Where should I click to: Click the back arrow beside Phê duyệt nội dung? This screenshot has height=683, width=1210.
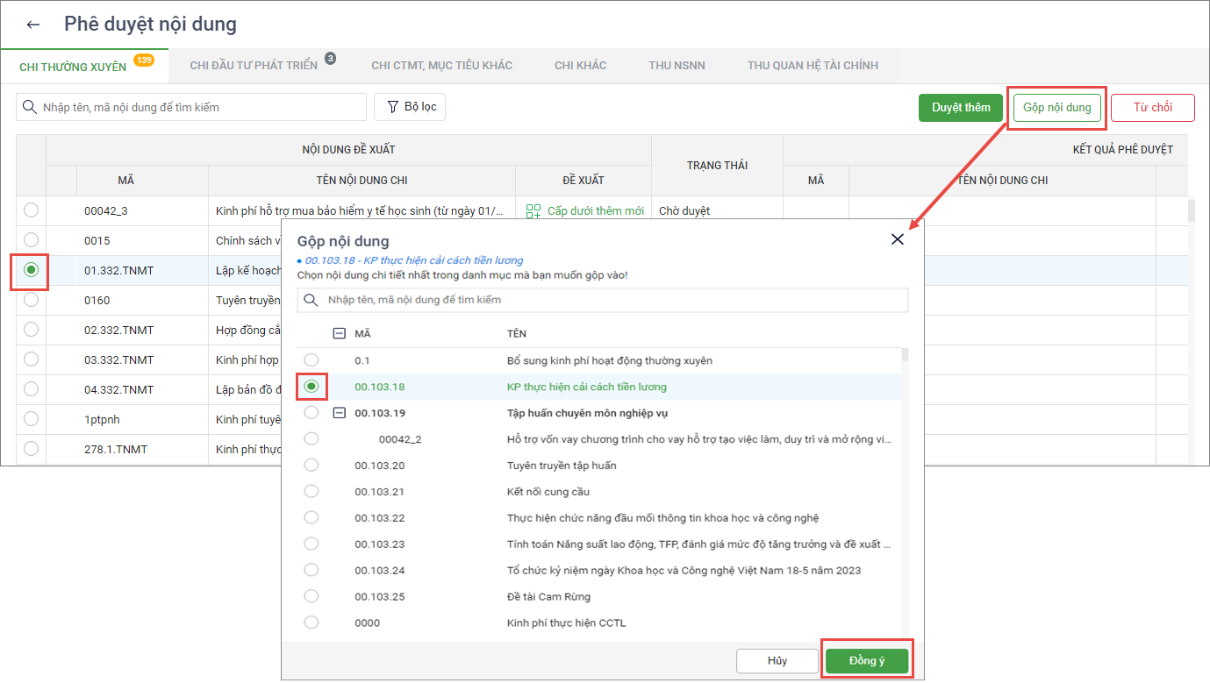(33, 25)
